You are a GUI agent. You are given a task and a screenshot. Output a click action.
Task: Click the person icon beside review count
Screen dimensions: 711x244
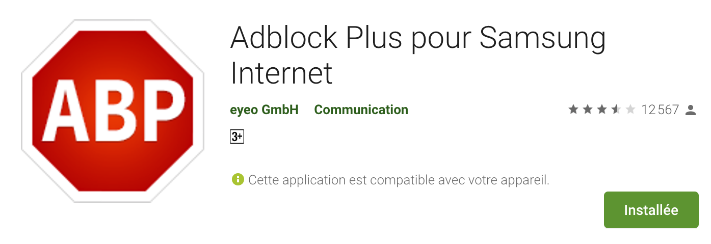pos(691,110)
